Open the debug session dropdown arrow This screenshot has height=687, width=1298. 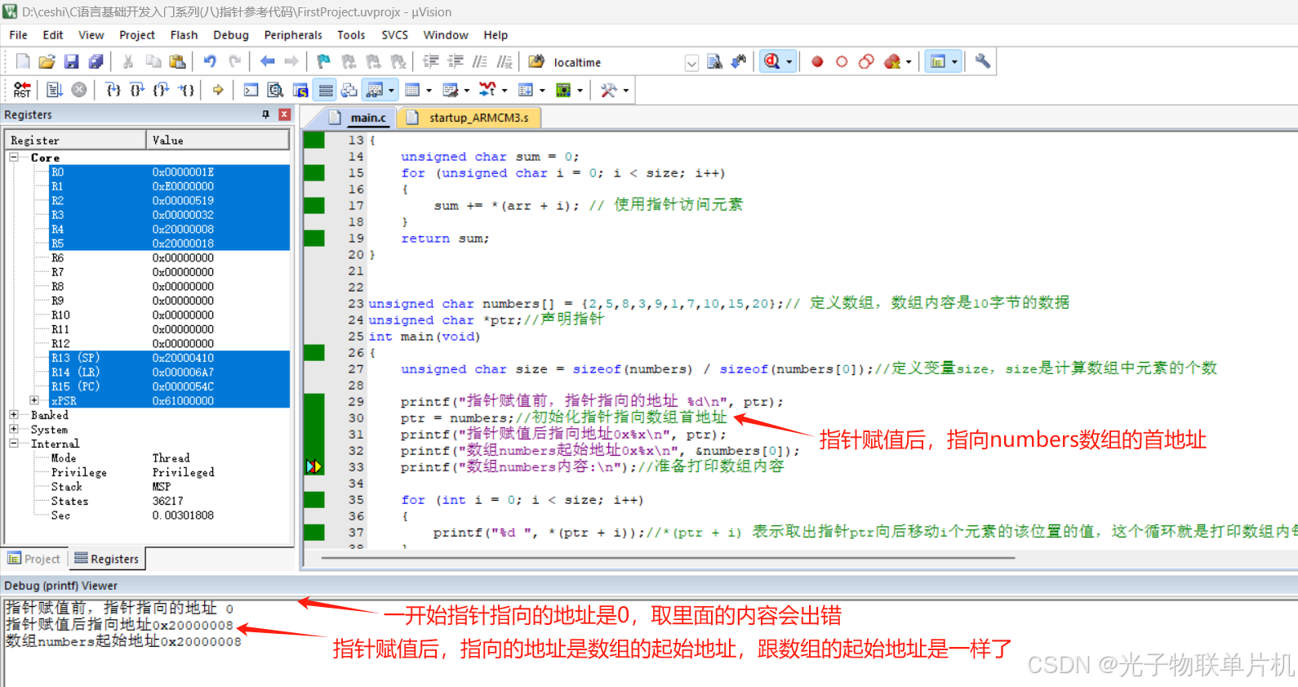point(789,62)
